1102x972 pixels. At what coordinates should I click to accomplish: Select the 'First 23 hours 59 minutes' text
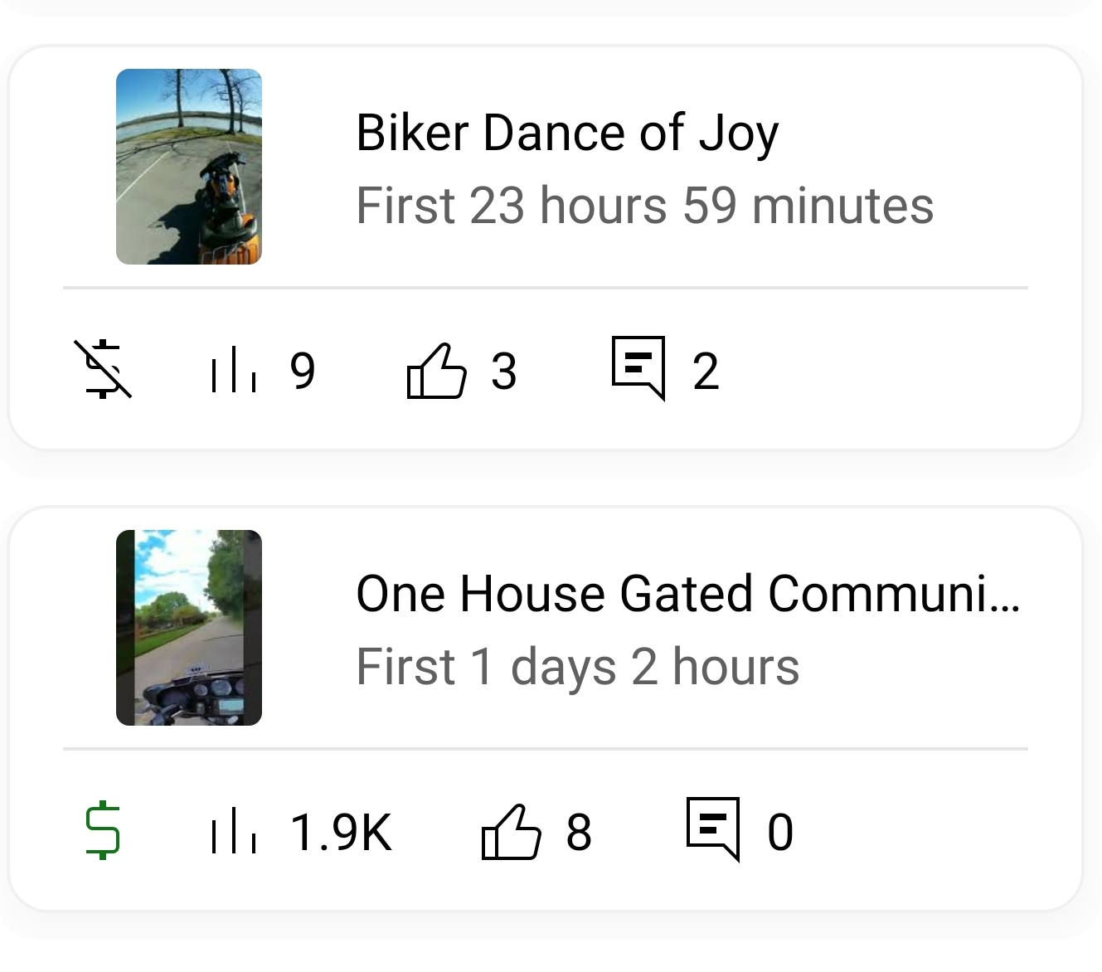click(644, 206)
